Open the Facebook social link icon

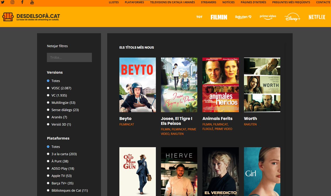click(x=22, y=2)
